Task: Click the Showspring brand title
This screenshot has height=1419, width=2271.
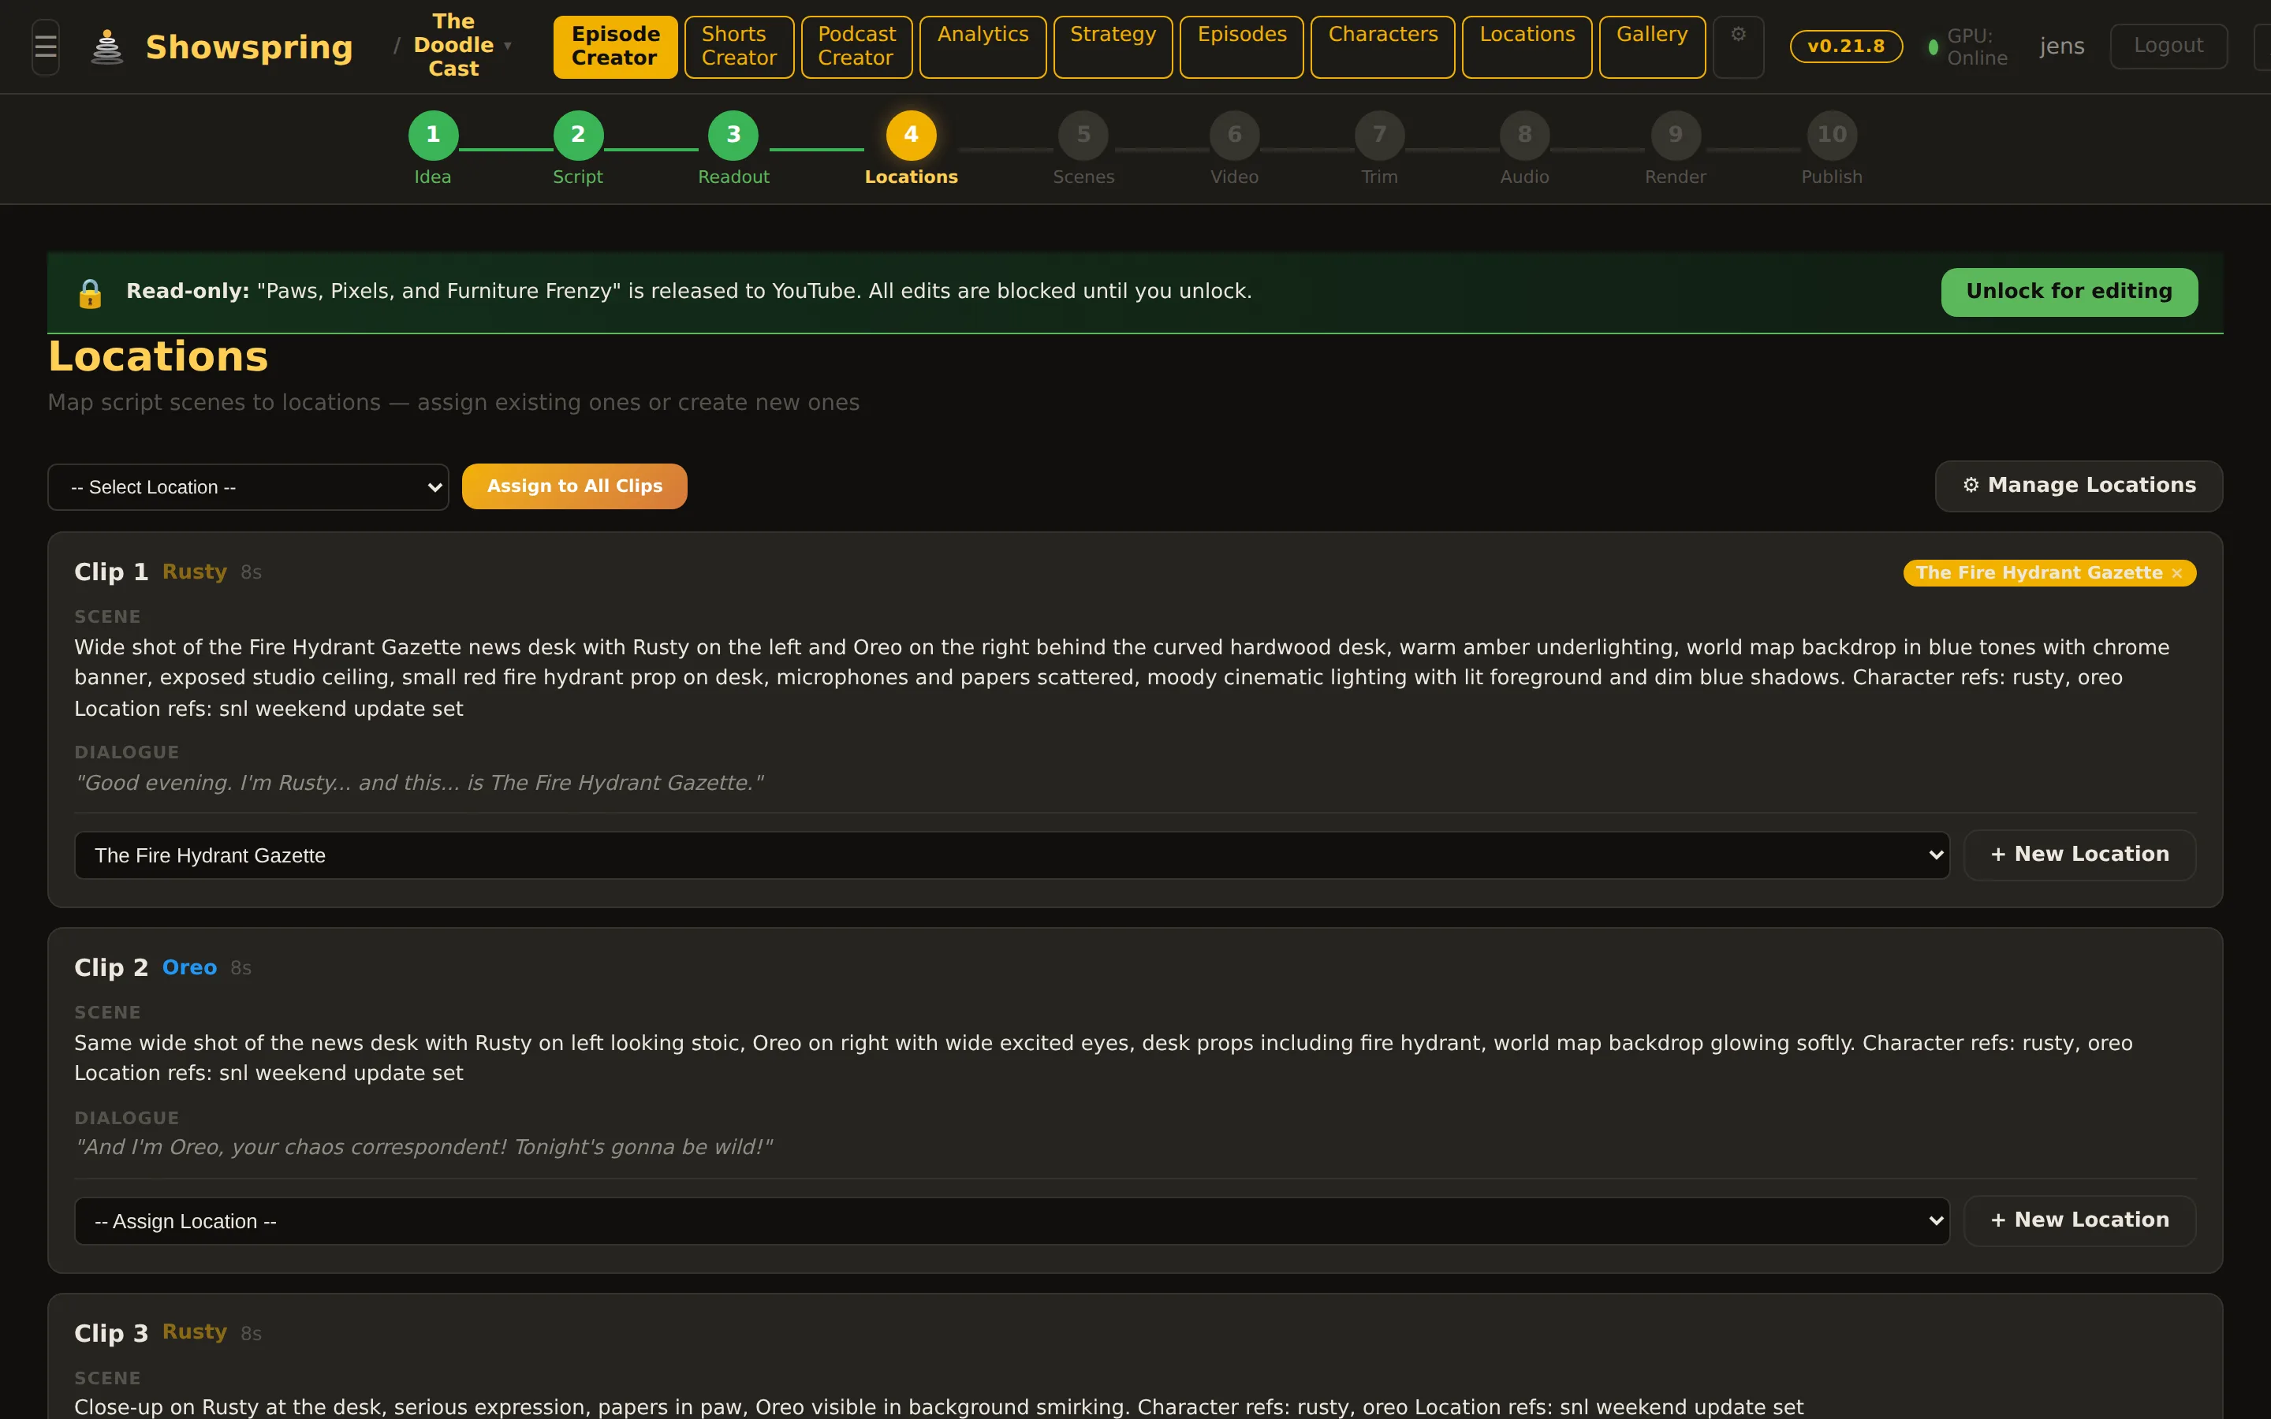Action: coord(248,47)
